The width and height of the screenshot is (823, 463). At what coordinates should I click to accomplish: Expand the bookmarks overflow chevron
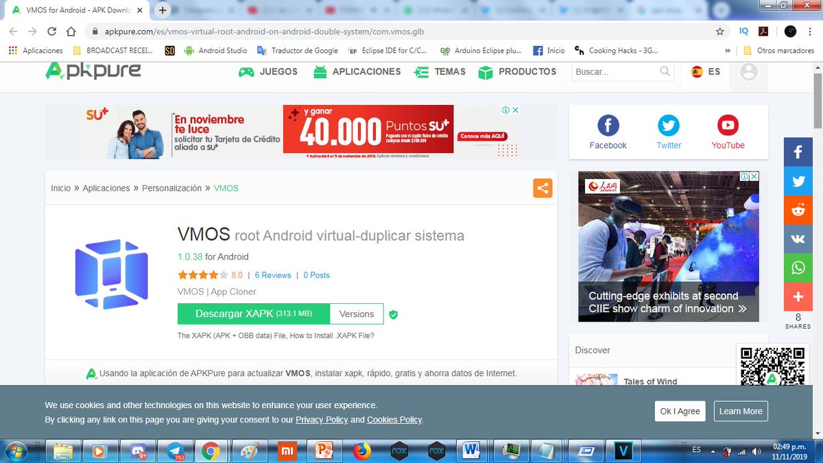(x=728, y=50)
